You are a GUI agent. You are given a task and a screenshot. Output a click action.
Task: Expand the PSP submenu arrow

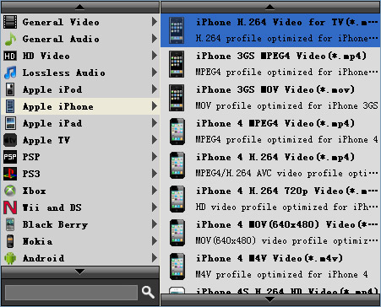(x=154, y=157)
